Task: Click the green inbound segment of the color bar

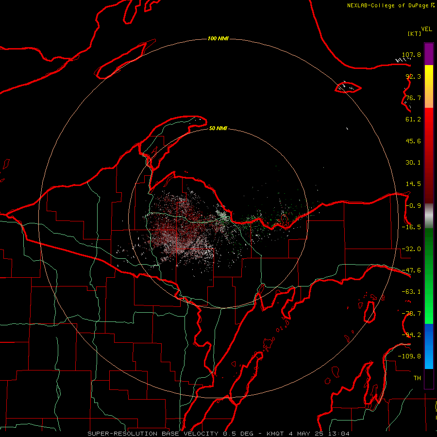Action: click(x=429, y=276)
